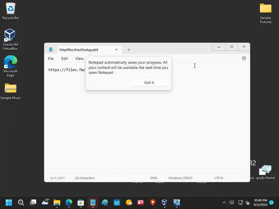Open Task View on the taskbar

[33, 202]
